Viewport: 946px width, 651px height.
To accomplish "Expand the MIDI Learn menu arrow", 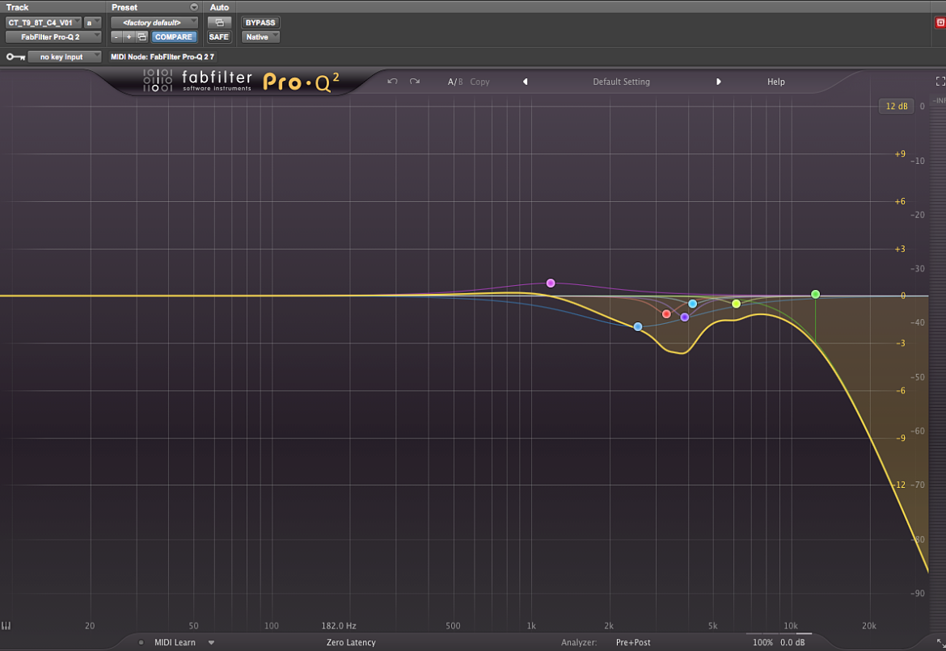I will pos(211,643).
